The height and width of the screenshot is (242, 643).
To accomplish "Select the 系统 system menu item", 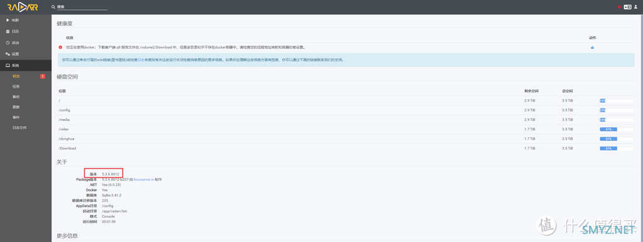I will tap(26, 66).
